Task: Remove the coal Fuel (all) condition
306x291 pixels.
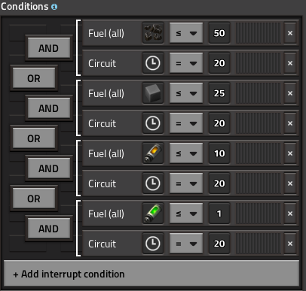Action: (x=290, y=33)
